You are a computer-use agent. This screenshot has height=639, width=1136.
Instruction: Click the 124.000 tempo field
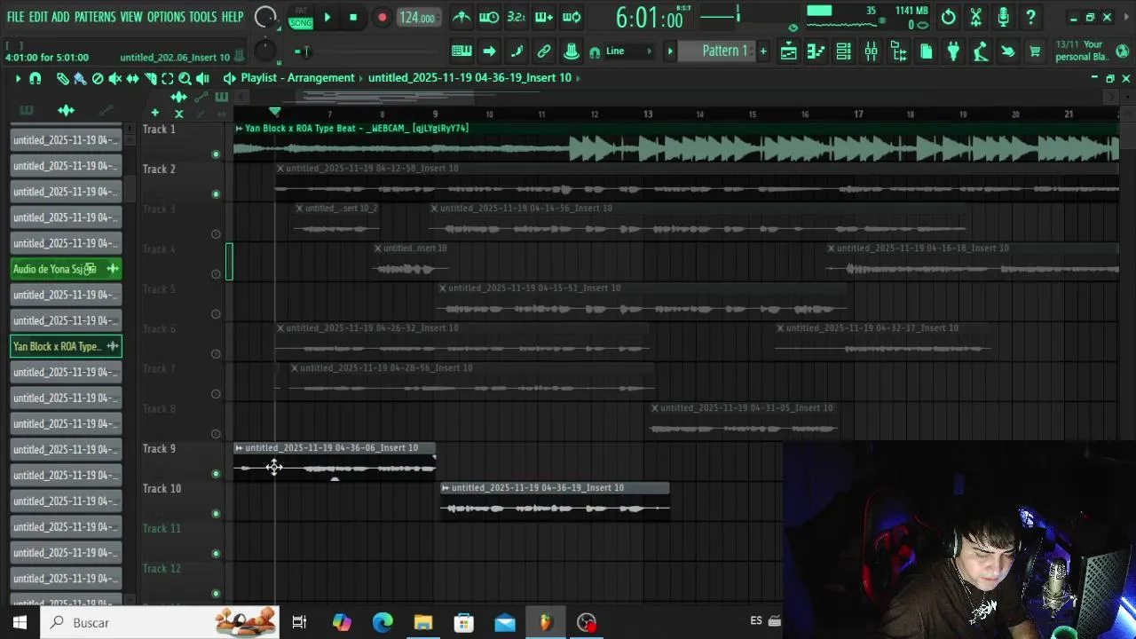coord(417,18)
